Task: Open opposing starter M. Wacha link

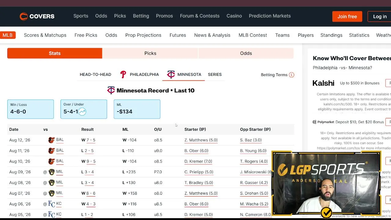Action: point(254,204)
